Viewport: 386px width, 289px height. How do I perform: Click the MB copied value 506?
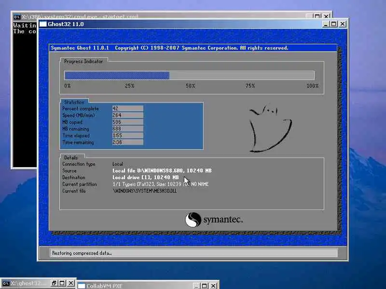click(128, 122)
